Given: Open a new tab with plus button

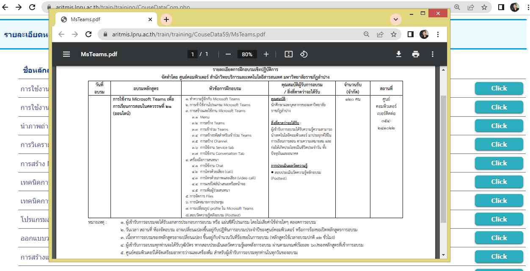Looking at the screenshot, I should click(x=166, y=19).
